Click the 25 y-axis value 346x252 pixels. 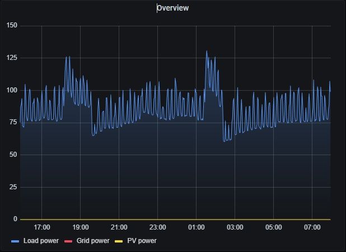(x=13, y=187)
